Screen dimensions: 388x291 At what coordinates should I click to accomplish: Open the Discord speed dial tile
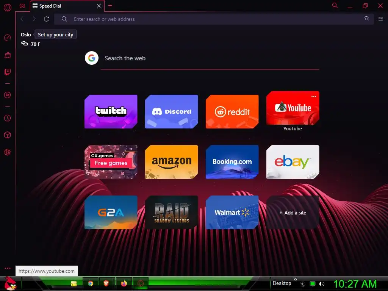pos(172,112)
